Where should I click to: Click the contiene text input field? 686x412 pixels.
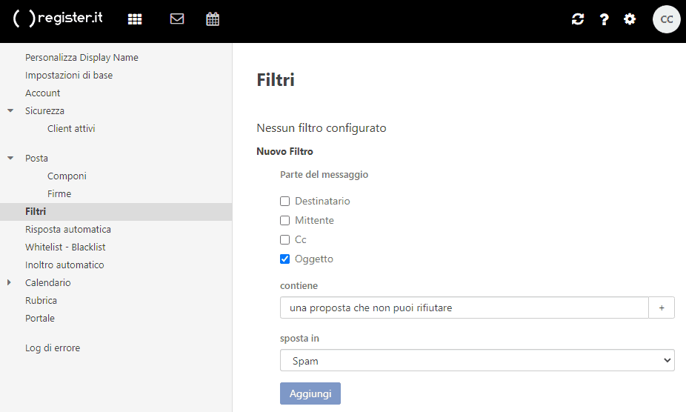point(464,308)
